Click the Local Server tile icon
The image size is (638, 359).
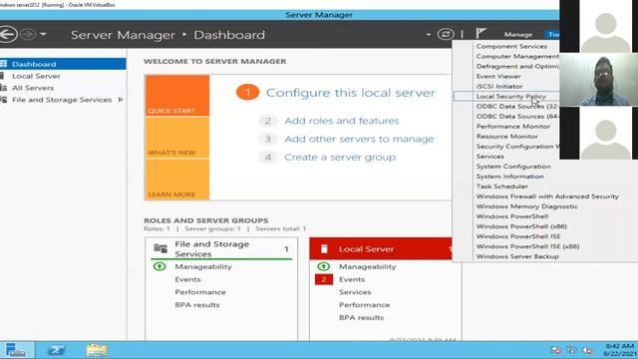tap(324, 248)
